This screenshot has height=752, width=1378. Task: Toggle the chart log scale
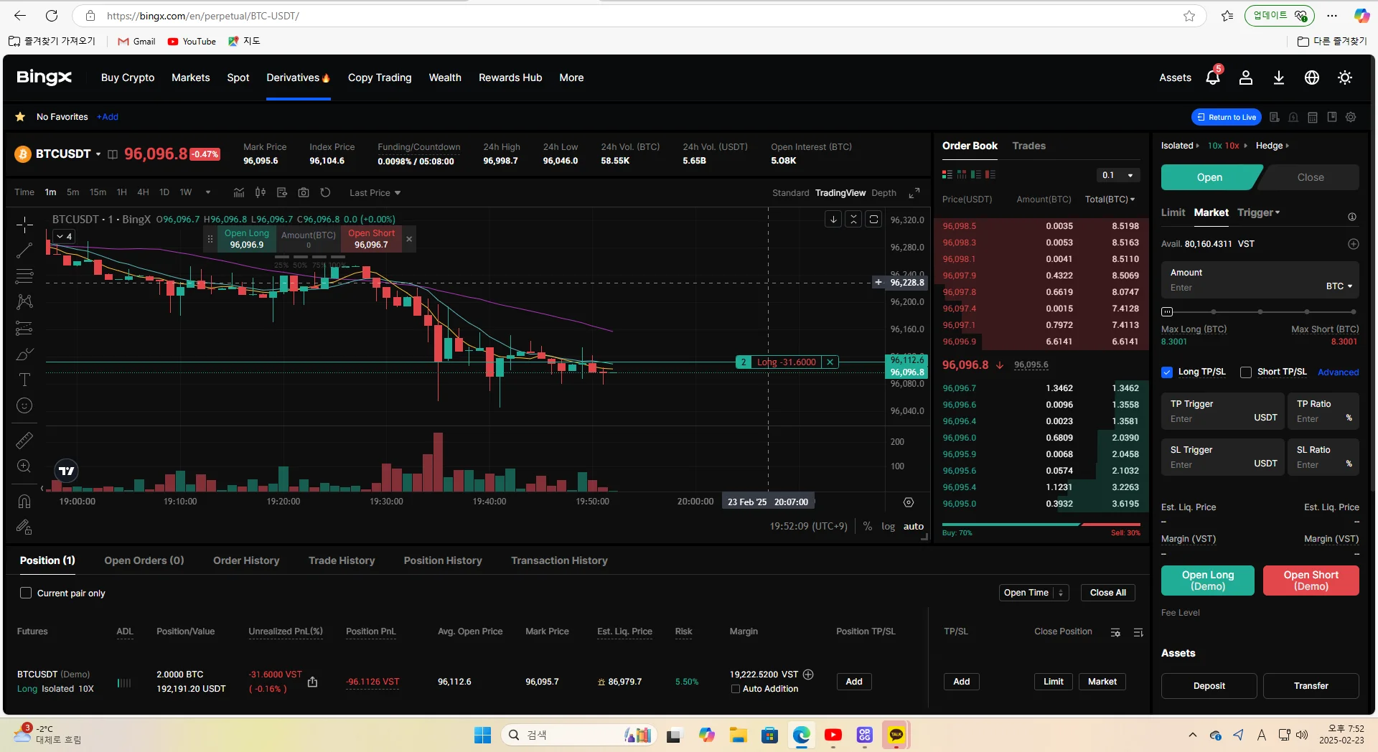point(888,526)
